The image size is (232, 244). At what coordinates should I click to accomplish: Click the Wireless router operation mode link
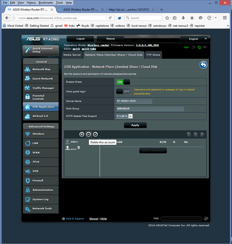click(x=98, y=45)
